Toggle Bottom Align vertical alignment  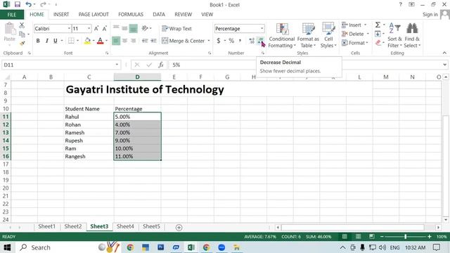click(133, 28)
